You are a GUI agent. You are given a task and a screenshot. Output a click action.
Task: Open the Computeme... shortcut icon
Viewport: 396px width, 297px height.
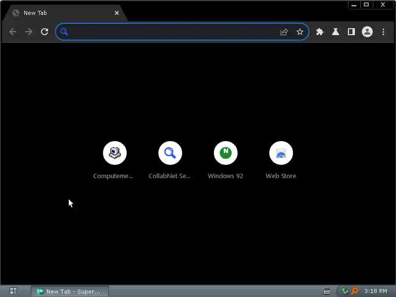[x=115, y=153]
